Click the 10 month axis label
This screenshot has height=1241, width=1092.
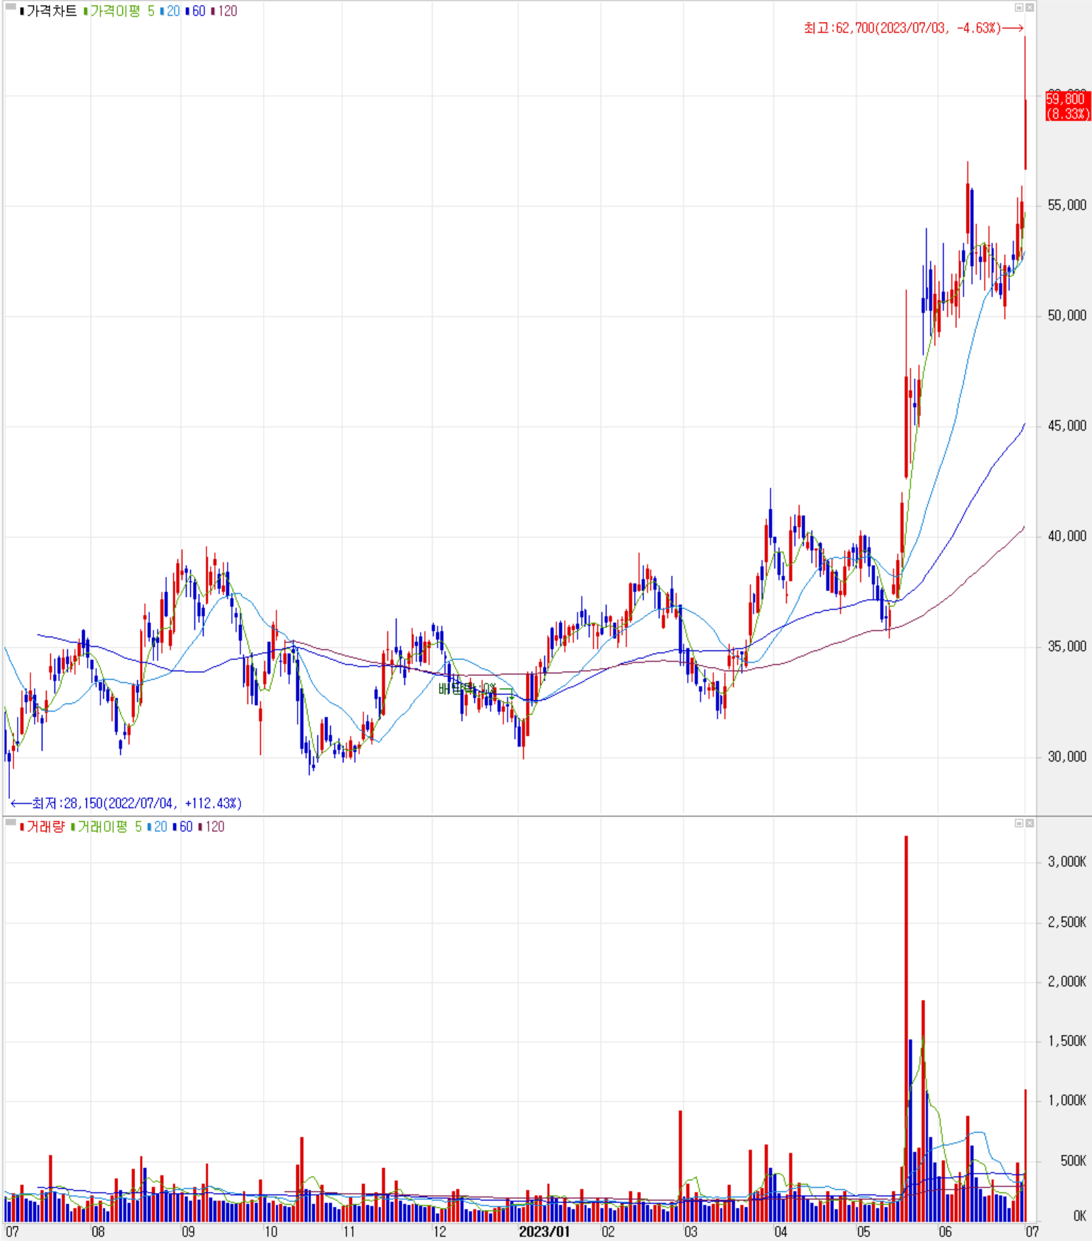(x=271, y=1232)
